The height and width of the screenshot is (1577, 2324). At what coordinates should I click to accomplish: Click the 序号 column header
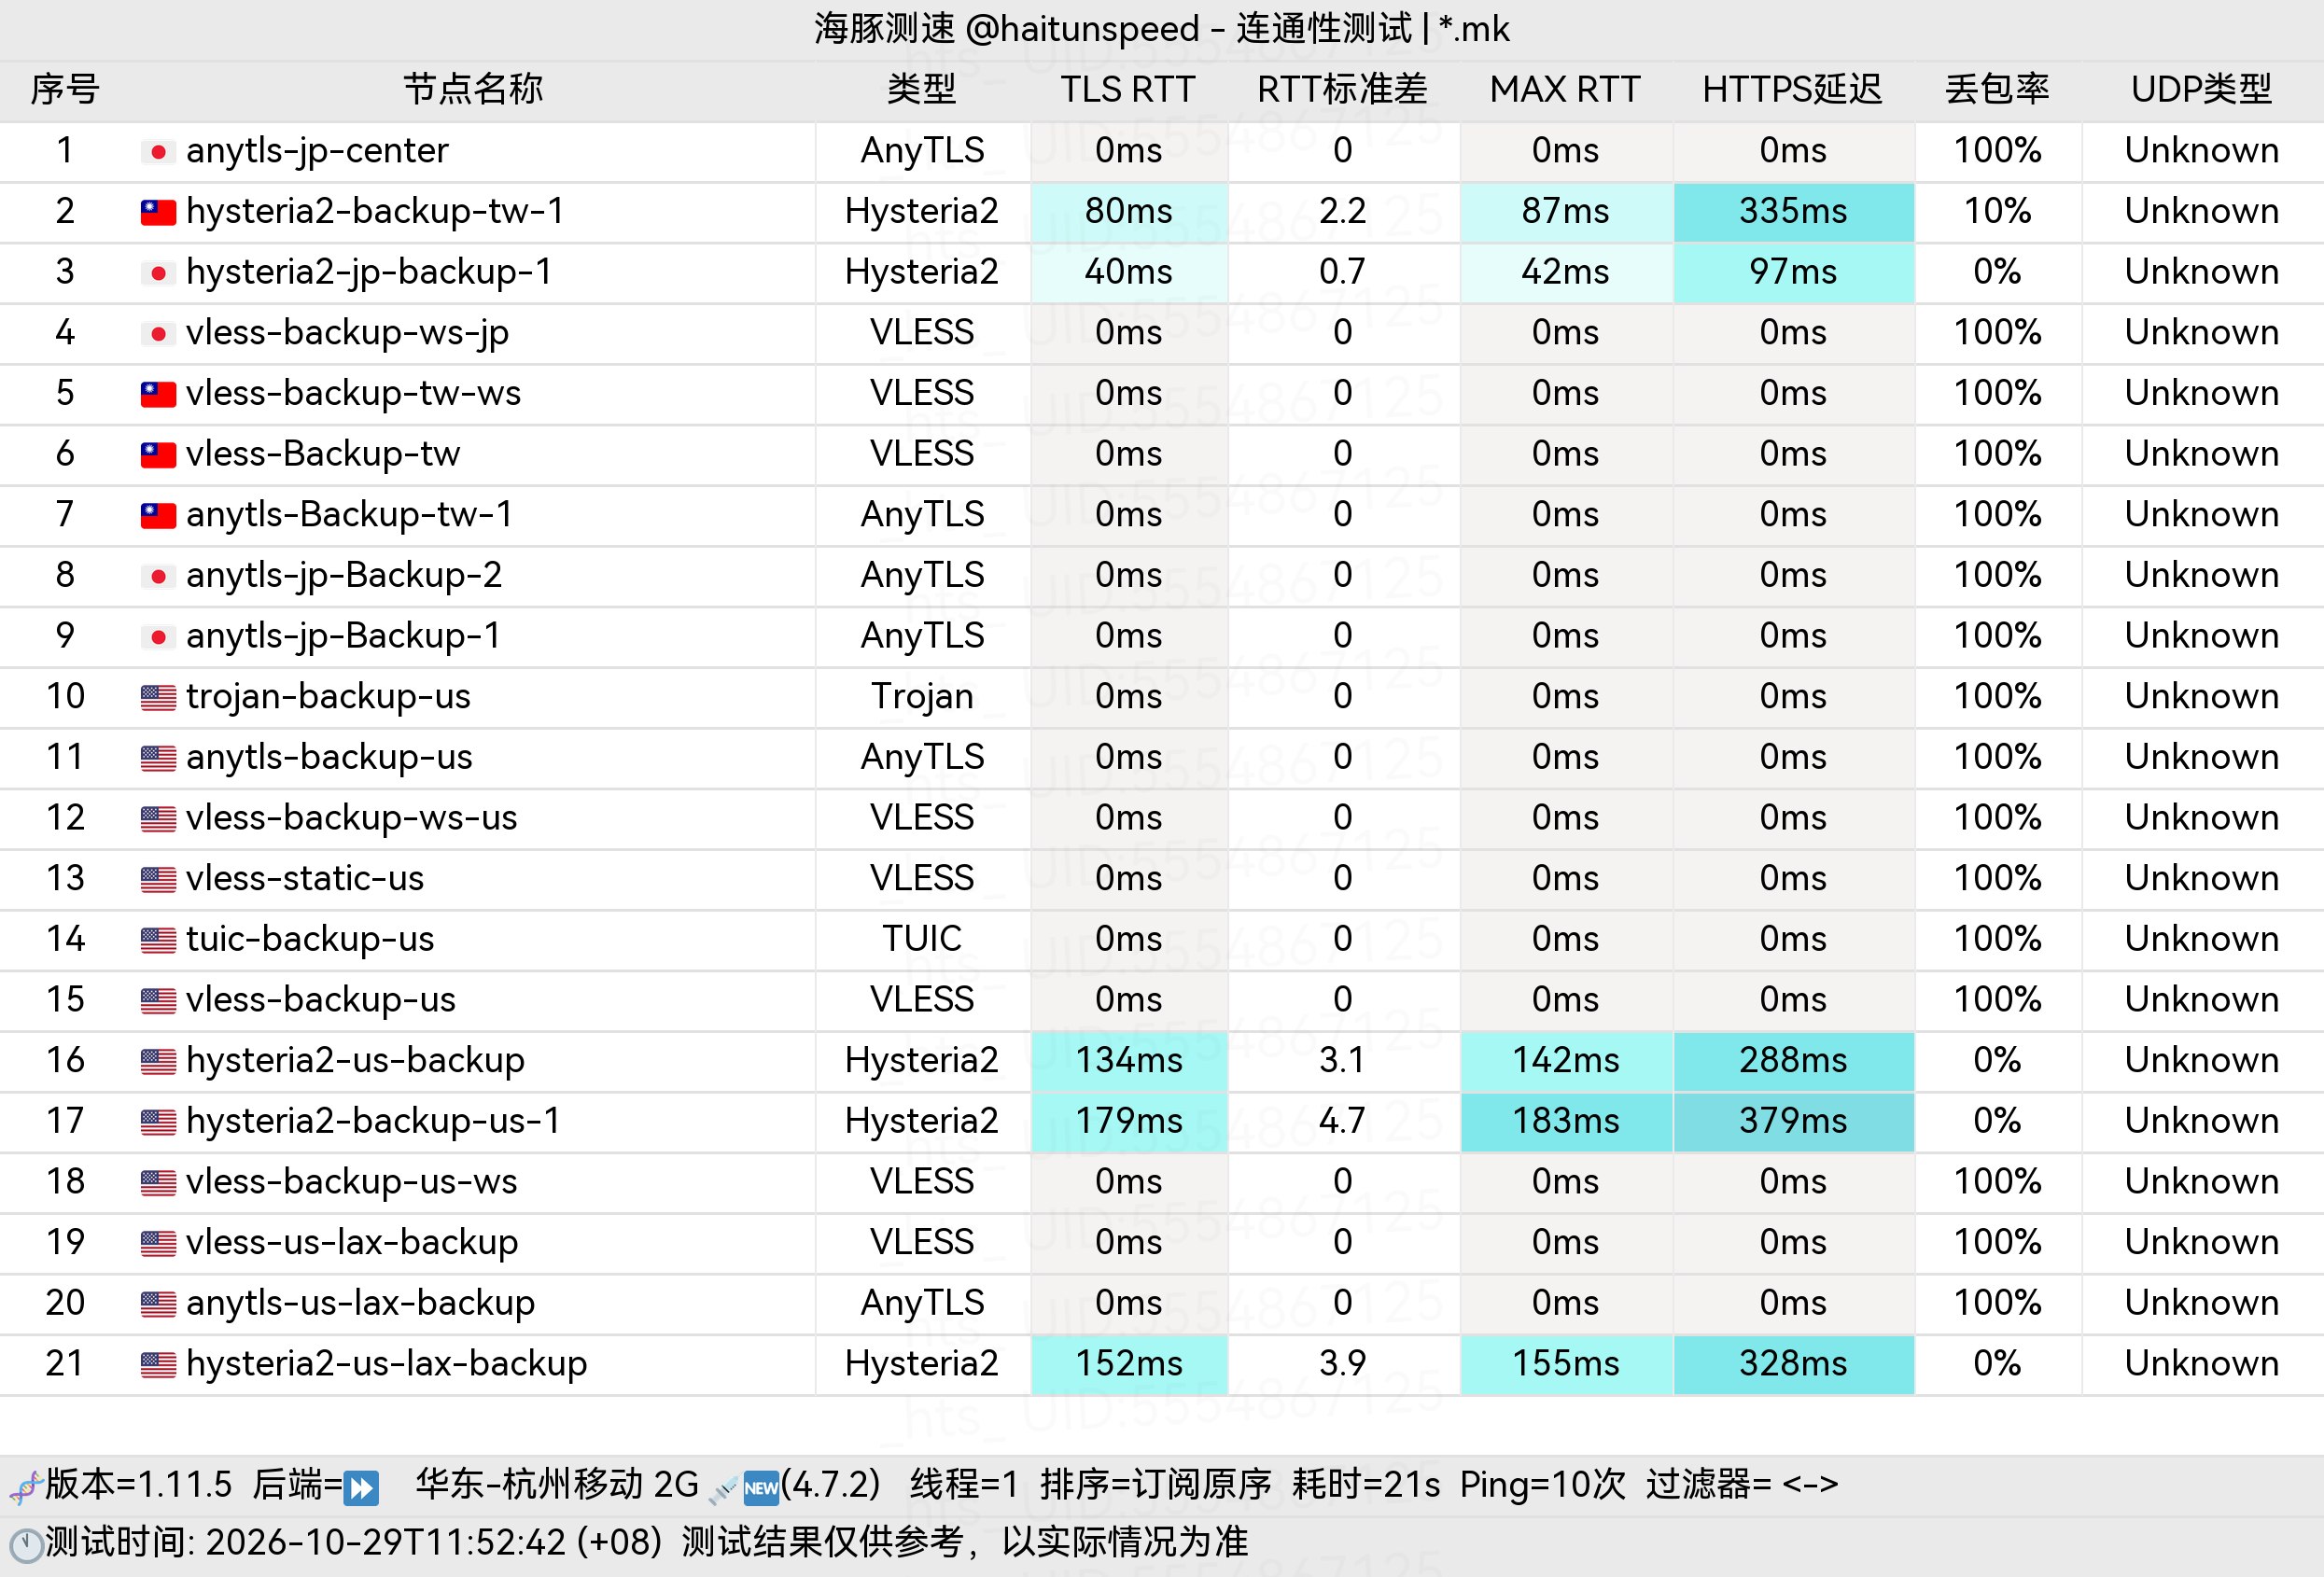[x=65, y=90]
